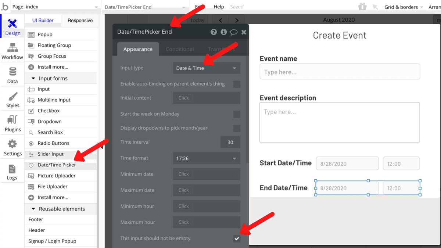Select the File Uploader element
441x248 pixels.
coord(61,187)
